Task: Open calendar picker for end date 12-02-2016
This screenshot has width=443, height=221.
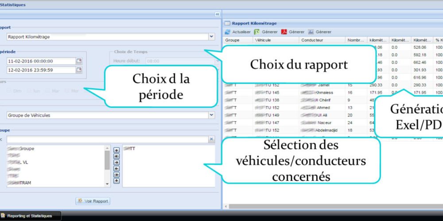Action: (x=79, y=70)
